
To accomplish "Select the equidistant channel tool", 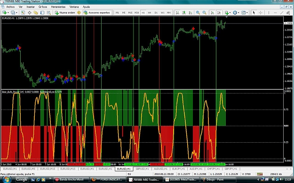I will (288, 13).
